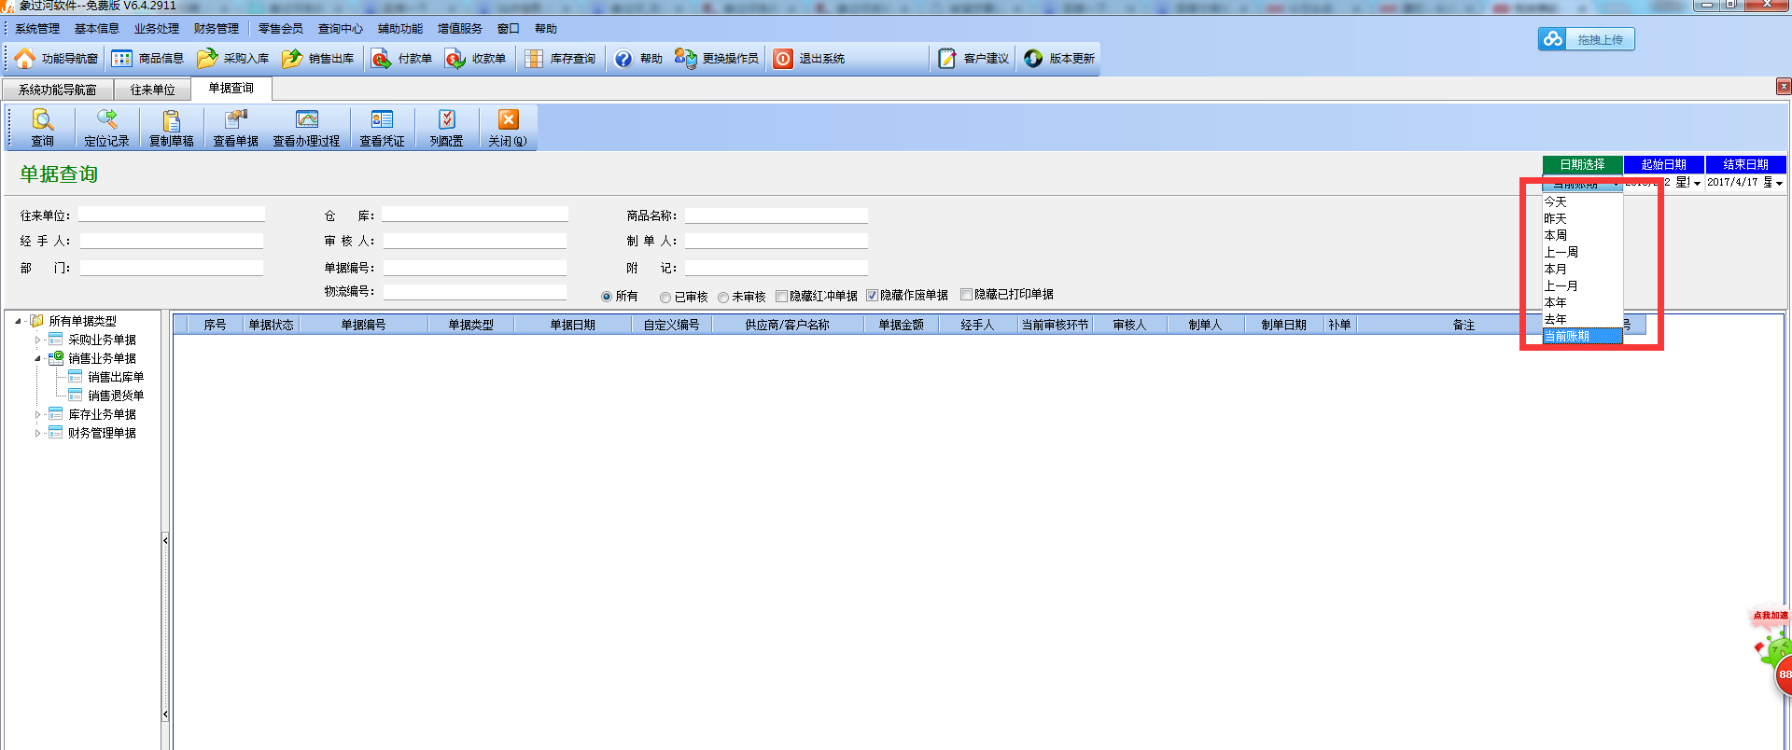Click the 更换操作员 switch operator icon
Viewport: 1792px width, 750px height.
tap(685, 58)
